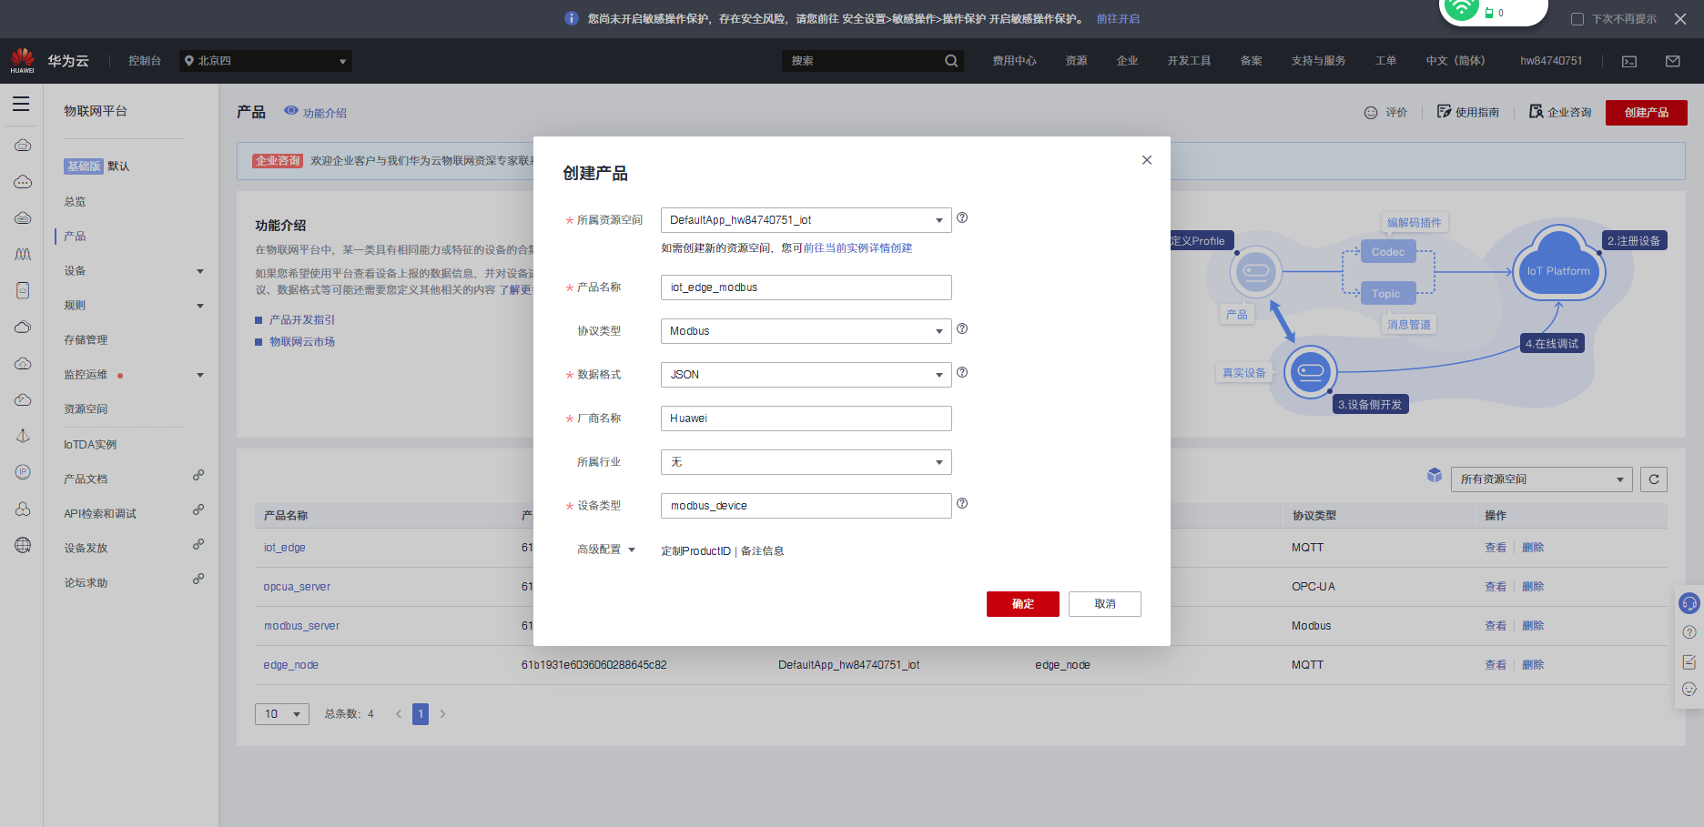Open link icon next to 设备发放
The height and width of the screenshot is (827, 1704).
198,545
